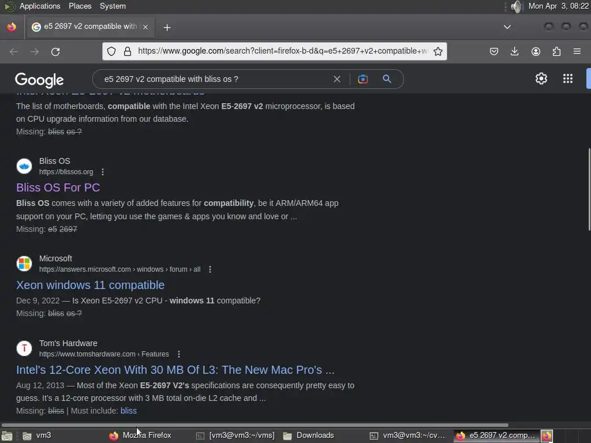
Task: Go back using the back arrow
Action: point(14,51)
